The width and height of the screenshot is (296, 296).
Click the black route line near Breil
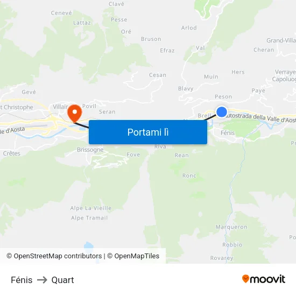[x=210, y=117]
